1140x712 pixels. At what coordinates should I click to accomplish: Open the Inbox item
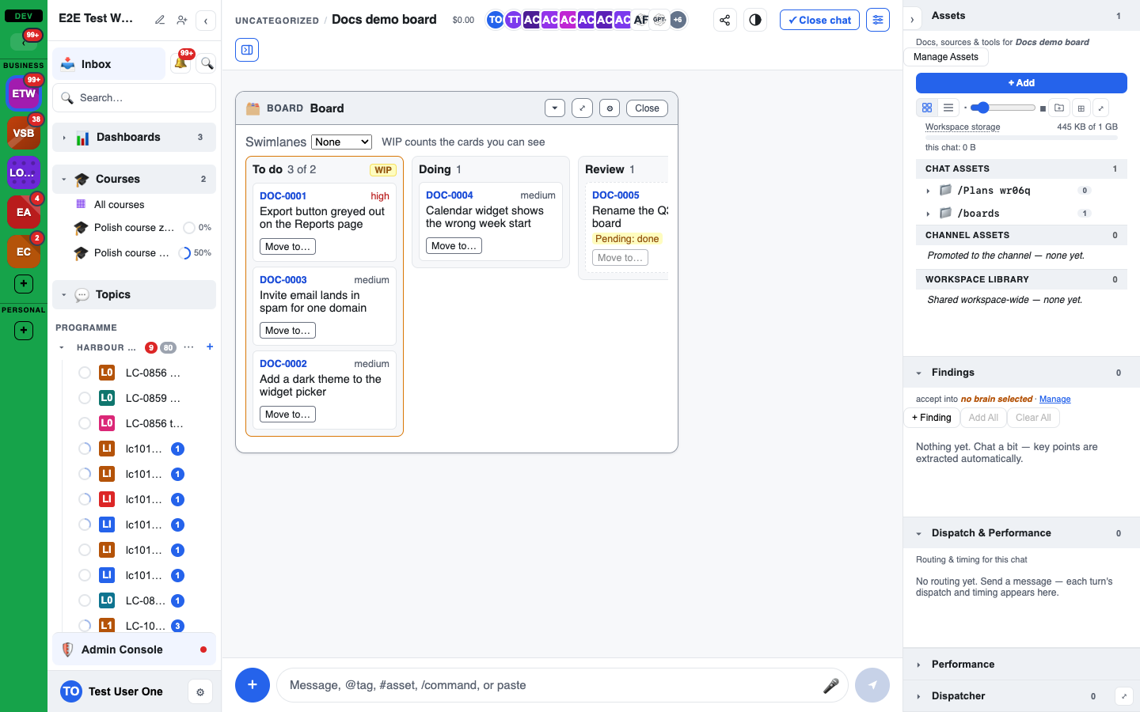[x=109, y=64]
